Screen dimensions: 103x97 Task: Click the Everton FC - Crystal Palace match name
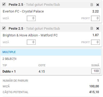coord(23,11)
